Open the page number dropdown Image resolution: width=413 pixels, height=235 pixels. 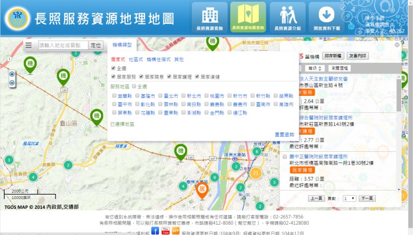[348, 198]
